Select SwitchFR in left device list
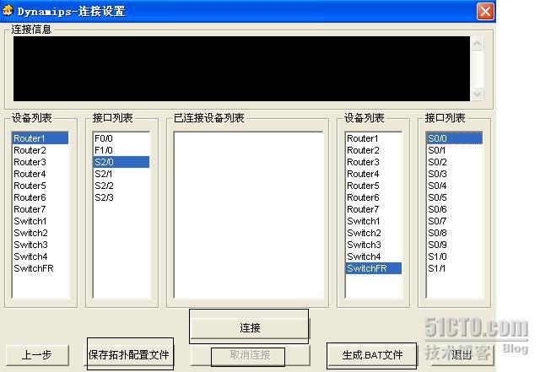This screenshot has height=372, width=540. click(40, 268)
